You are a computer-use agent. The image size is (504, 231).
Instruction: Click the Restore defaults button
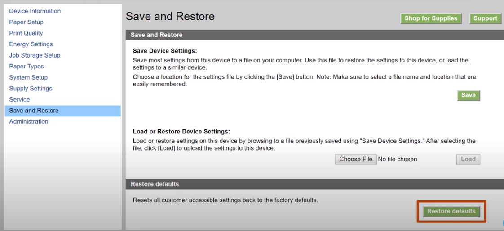click(x=451, y=211)
